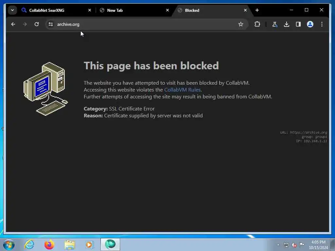Open the Downloads icon in toolbar
The image size is (335, 251).
tap(287, 24)
